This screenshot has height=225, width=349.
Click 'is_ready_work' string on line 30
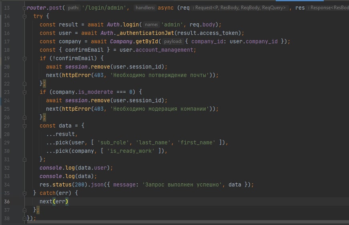coord(130,151)
